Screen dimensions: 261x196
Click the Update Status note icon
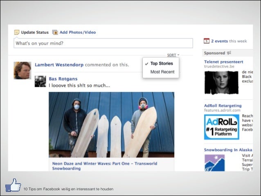pos(17,32)
